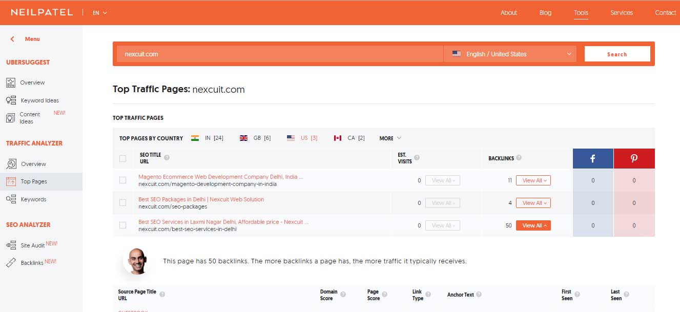680x312 pixels.
Task: Open Est. Visits View All for SEO Services row
Action: click(x=443, y=225)
